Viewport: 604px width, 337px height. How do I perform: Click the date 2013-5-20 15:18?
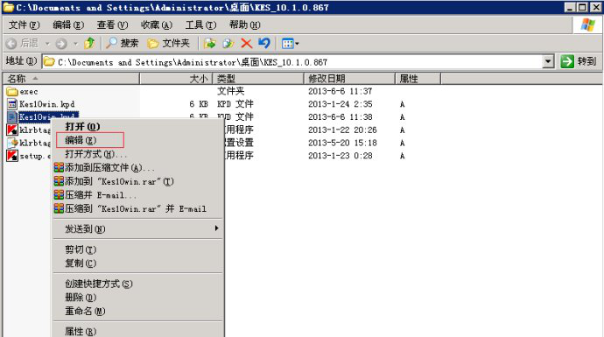(342, 143)
